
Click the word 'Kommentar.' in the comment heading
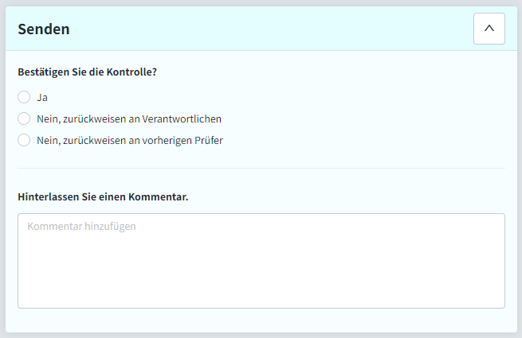tap(159, 196)
